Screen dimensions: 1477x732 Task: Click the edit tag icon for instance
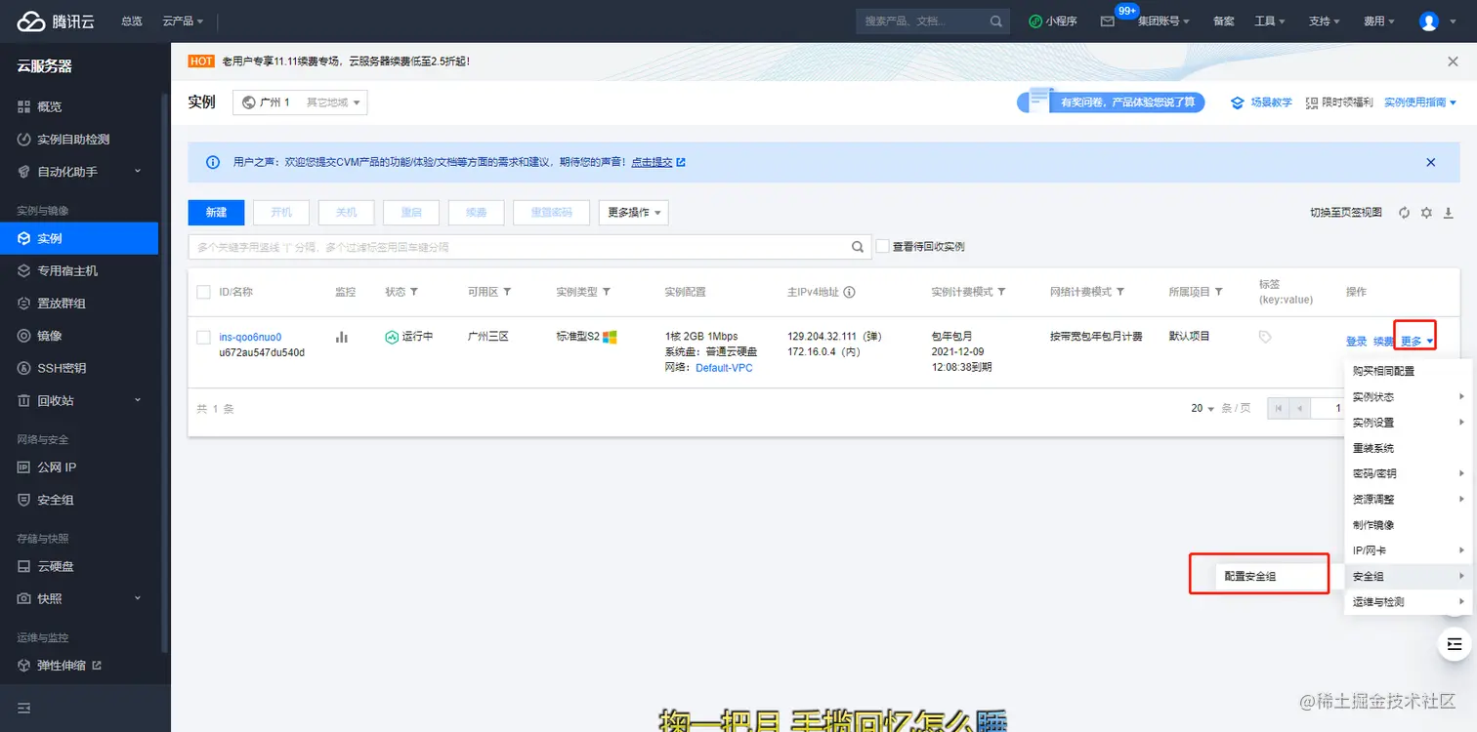1265,337
